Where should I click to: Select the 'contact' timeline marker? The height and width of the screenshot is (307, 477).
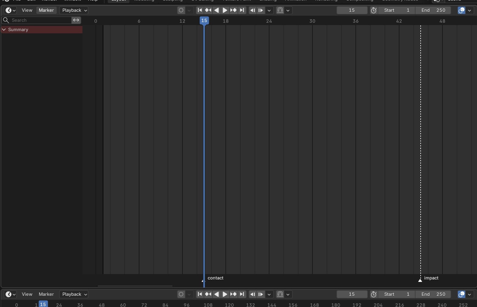203,281
